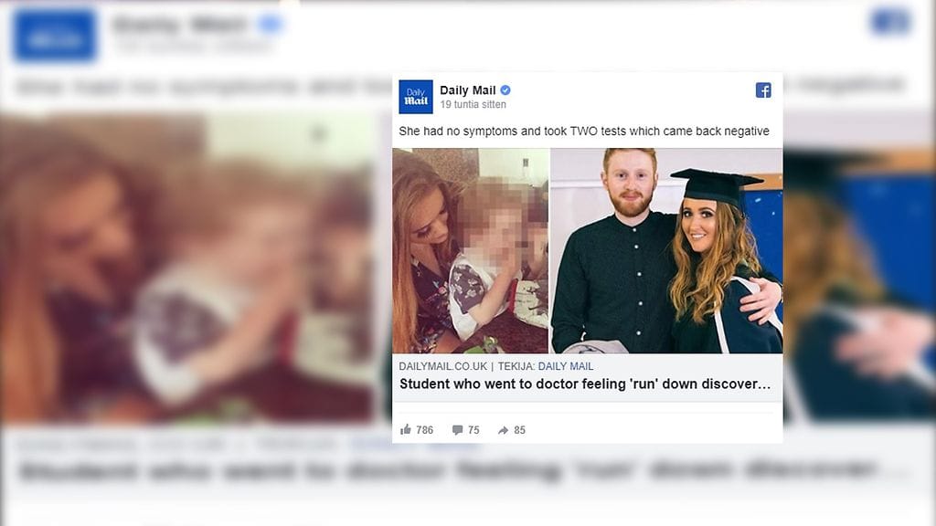Open the left photo of woman with child
This screenshot has height=526, width=936.
(470, 250)
